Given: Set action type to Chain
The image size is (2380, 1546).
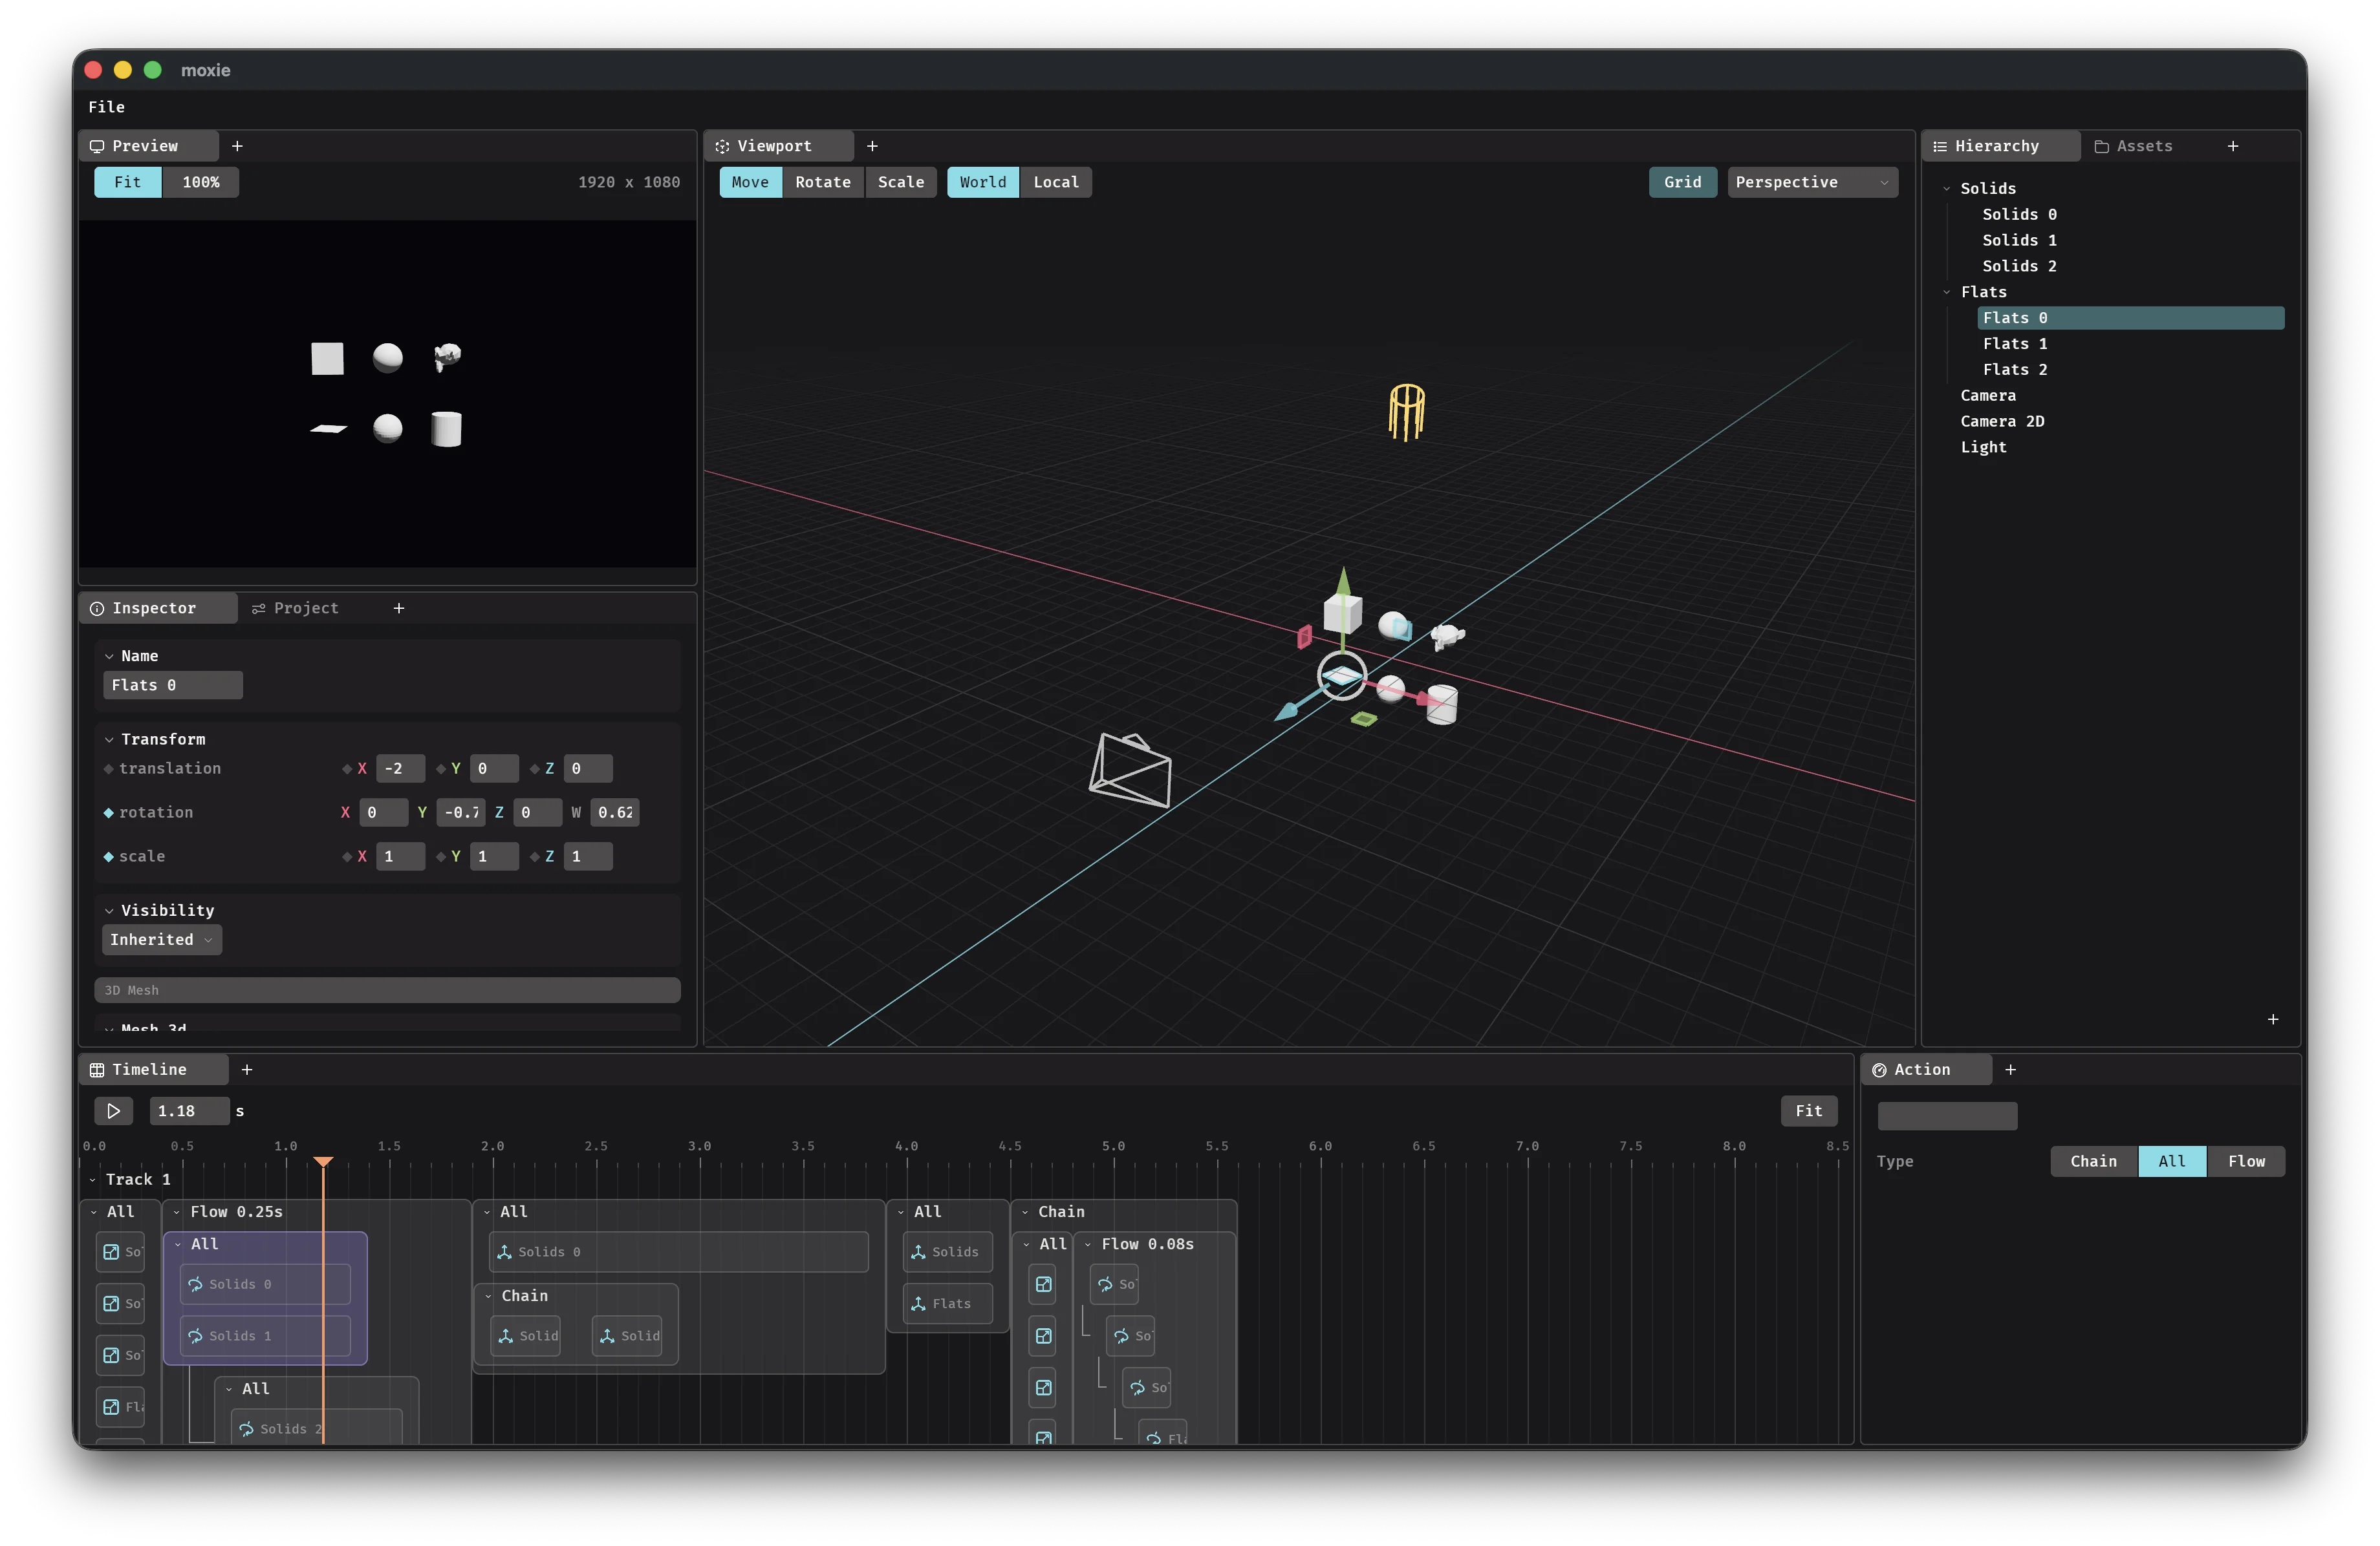Looking at the screenshot, I should point(2093,1162).
